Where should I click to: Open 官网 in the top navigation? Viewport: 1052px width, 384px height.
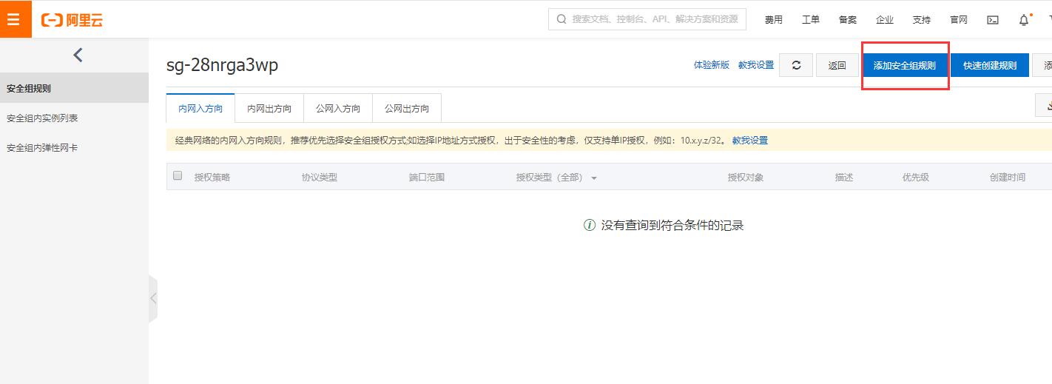coord(959,20)
